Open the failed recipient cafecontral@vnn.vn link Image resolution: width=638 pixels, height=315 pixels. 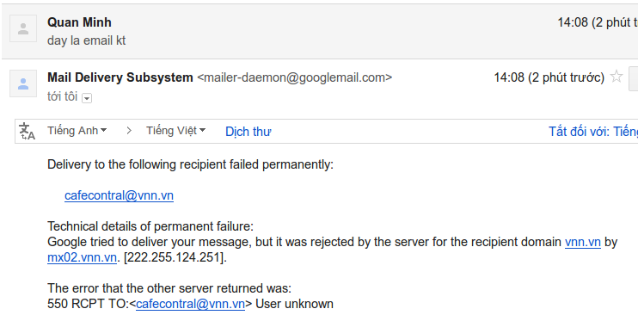pos(119,195)
